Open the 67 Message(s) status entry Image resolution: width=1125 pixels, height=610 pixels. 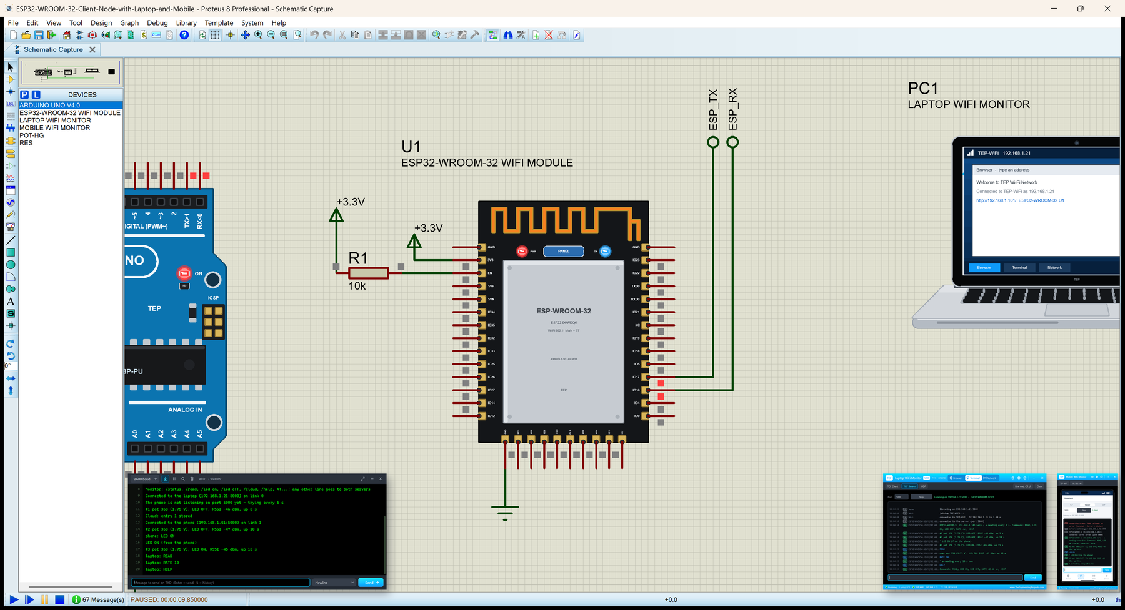tap(98, 599)
